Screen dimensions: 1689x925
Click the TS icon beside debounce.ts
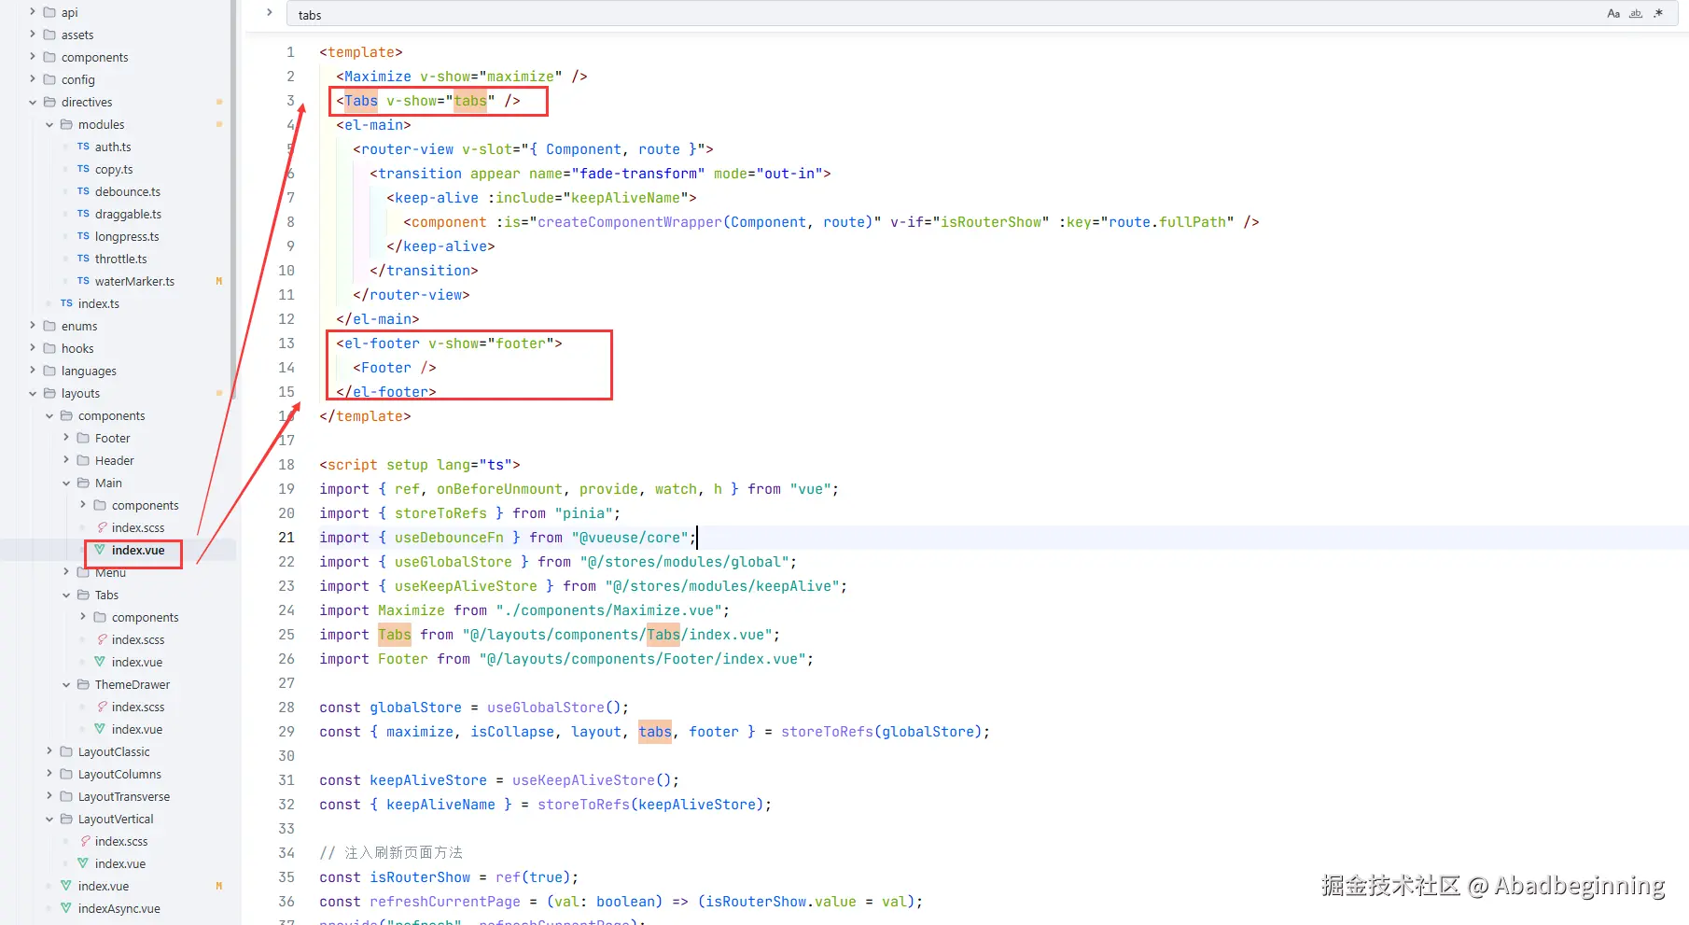click(83, 191)
